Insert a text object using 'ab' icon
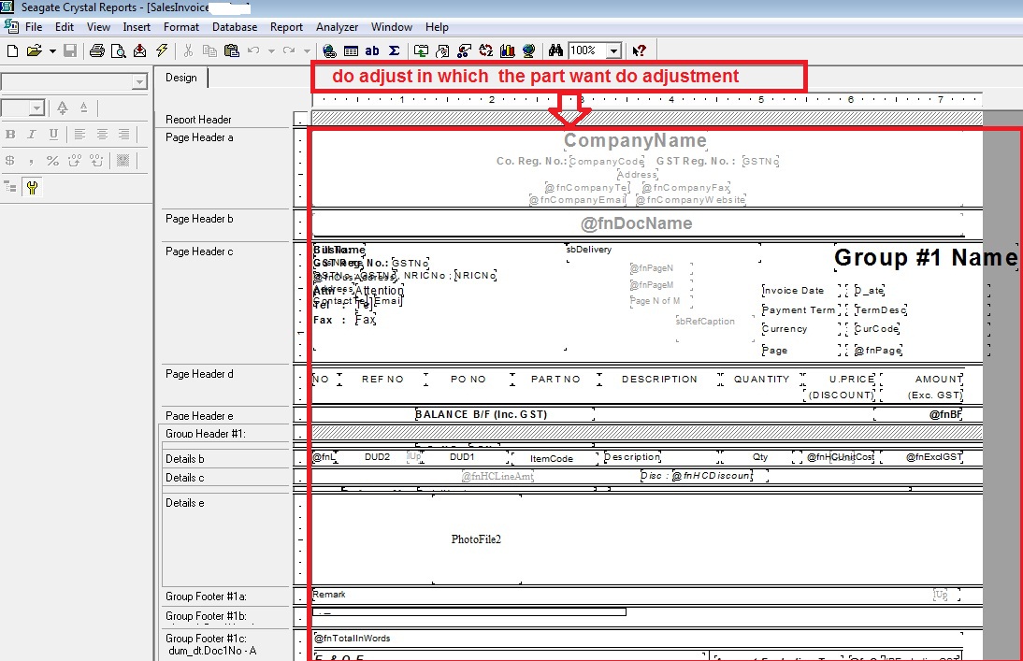The width and height of the screenshot is (1023, 661). pos(372,50)
